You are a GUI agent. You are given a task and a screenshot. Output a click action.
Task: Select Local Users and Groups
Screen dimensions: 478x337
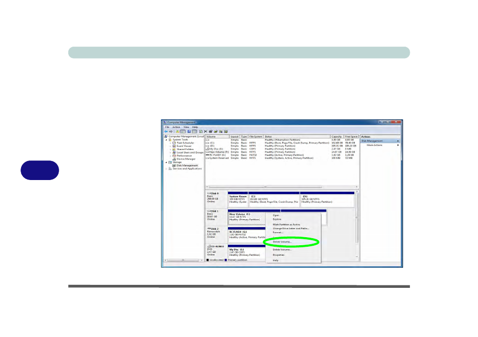190,152
